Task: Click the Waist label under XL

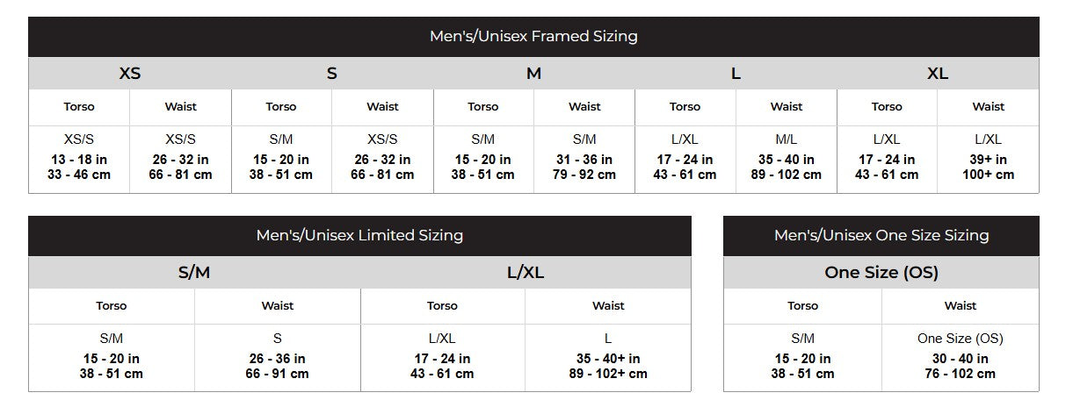Action: [x=988, y=107]
